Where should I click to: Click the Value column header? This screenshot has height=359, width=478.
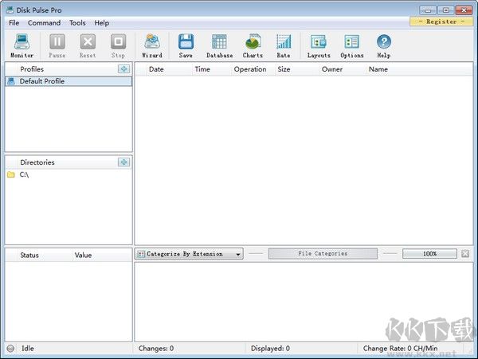click(83, 256)
